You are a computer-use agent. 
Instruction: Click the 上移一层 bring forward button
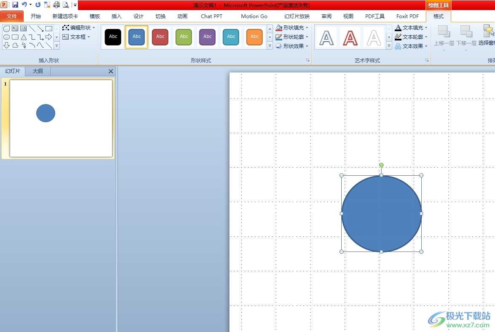point(444,38)
